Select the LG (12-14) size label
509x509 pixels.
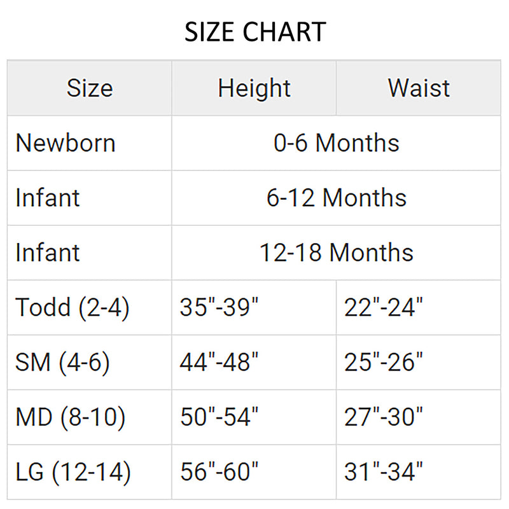73,472
